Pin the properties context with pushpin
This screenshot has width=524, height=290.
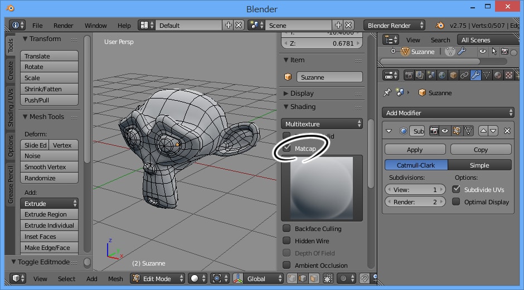tap(387, 92)
